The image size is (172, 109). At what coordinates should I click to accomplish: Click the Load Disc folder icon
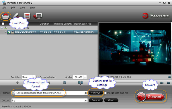tap(5, 16)
